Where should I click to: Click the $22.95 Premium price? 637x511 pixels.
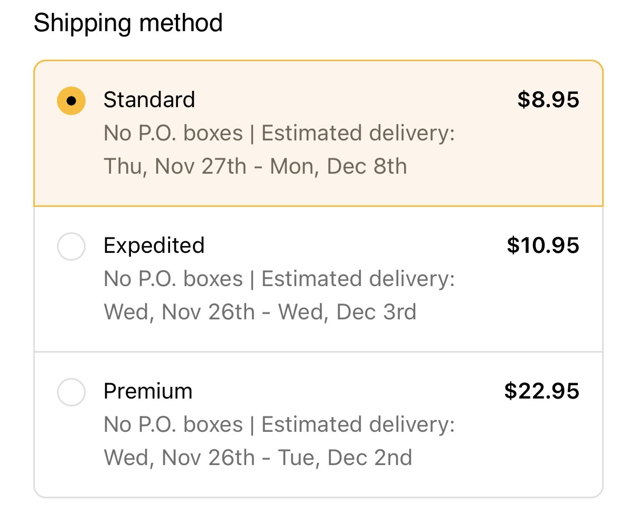(x=541, y=391)
